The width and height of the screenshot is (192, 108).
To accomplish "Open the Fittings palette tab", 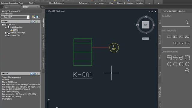I will [x=160, y=74].
